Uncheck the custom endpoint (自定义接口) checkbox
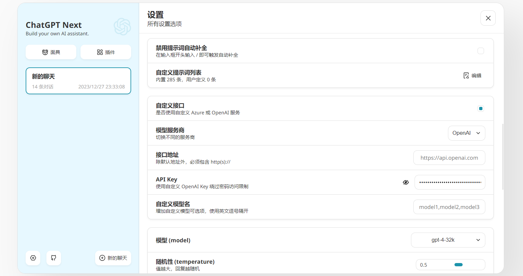 coord(481,109)
